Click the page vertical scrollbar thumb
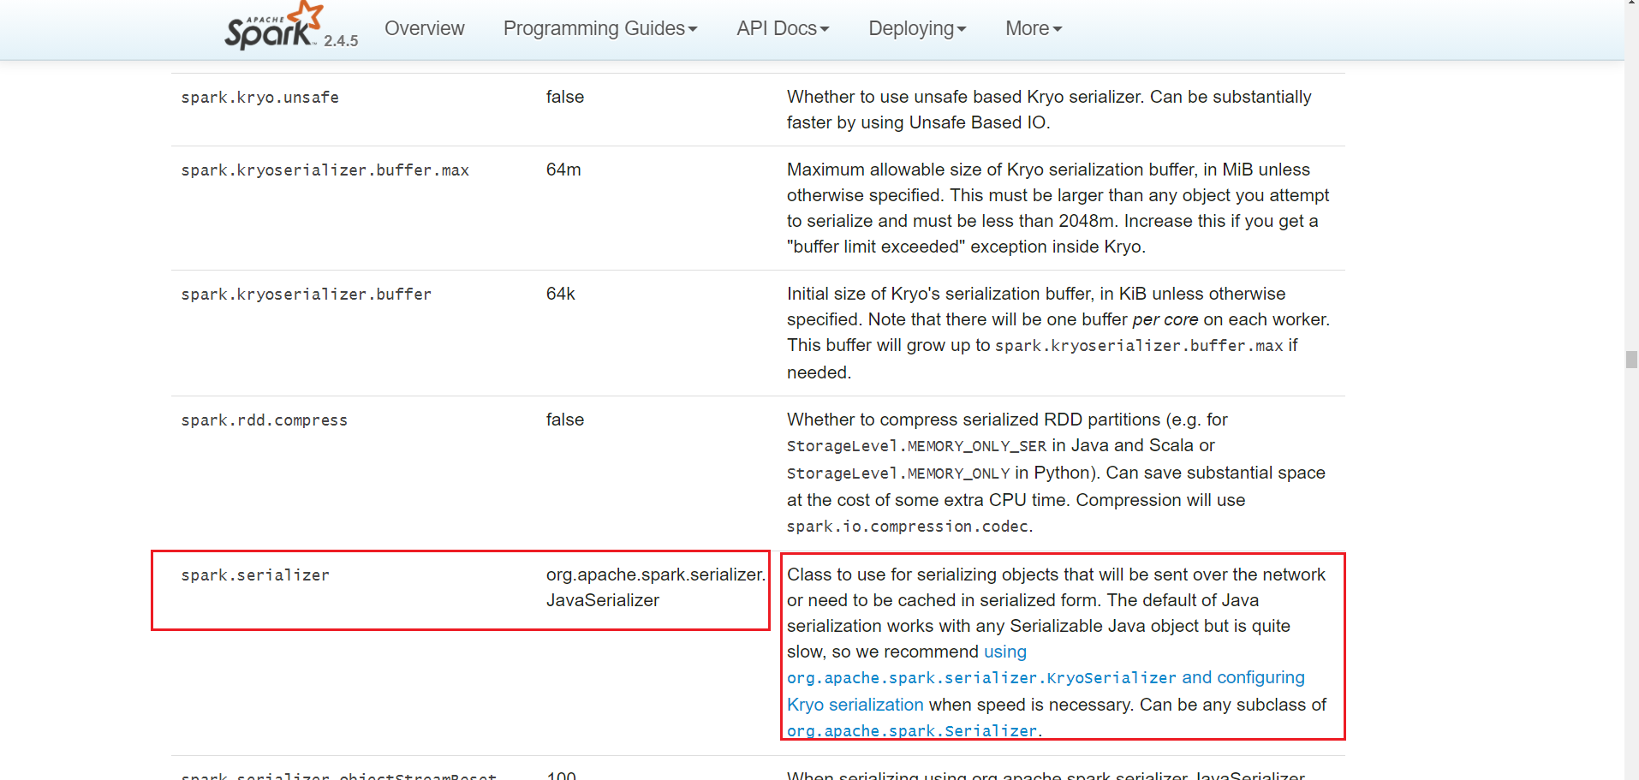Screen dimensions: 1639x780 1631,360
